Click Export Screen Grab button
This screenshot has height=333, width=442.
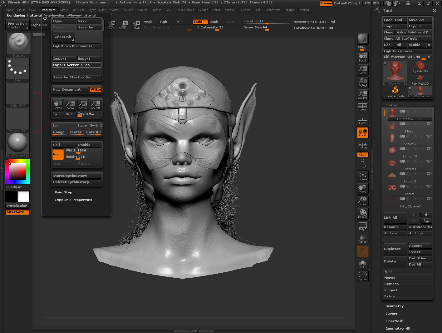(77, 65)
